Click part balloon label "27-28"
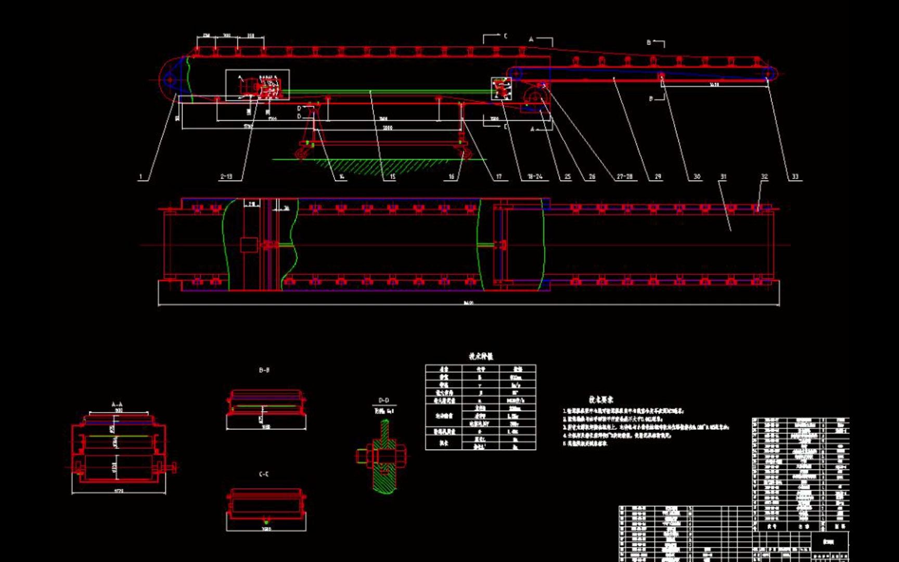 point(625,177)
